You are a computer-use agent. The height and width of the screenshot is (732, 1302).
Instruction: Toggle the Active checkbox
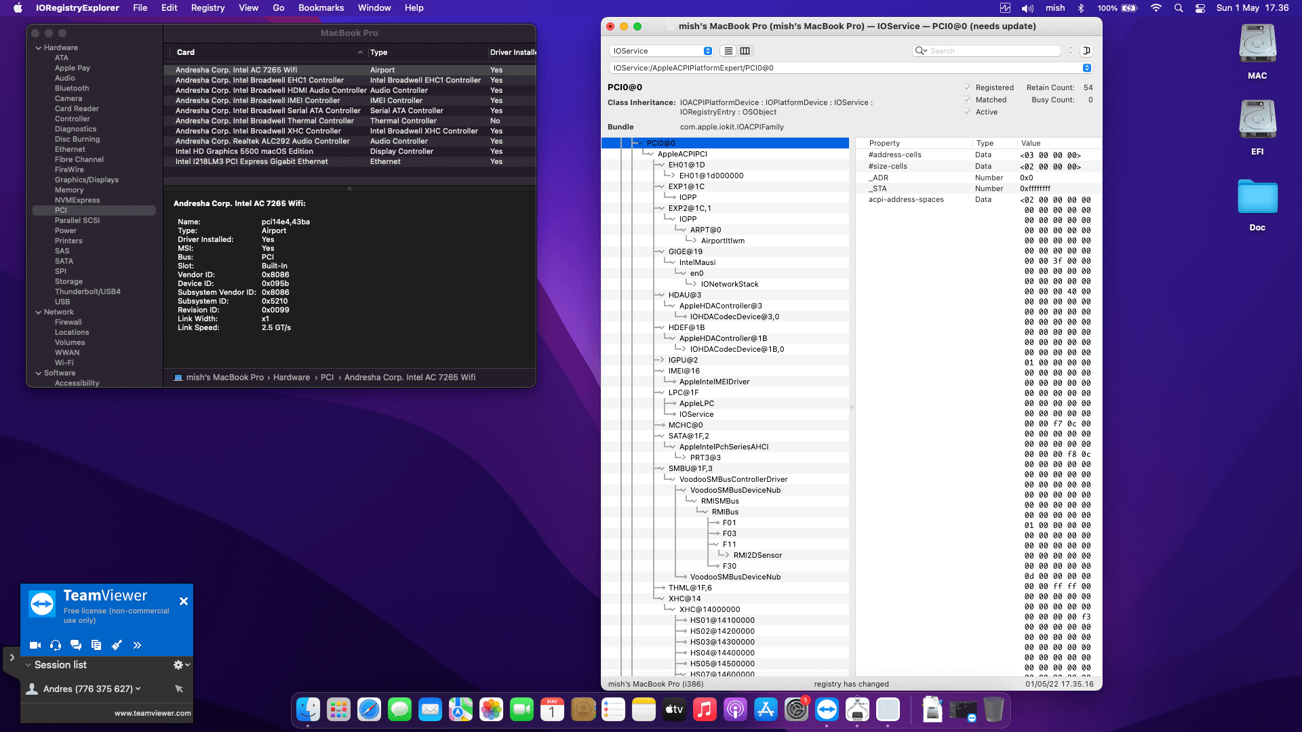coord(967,112)
